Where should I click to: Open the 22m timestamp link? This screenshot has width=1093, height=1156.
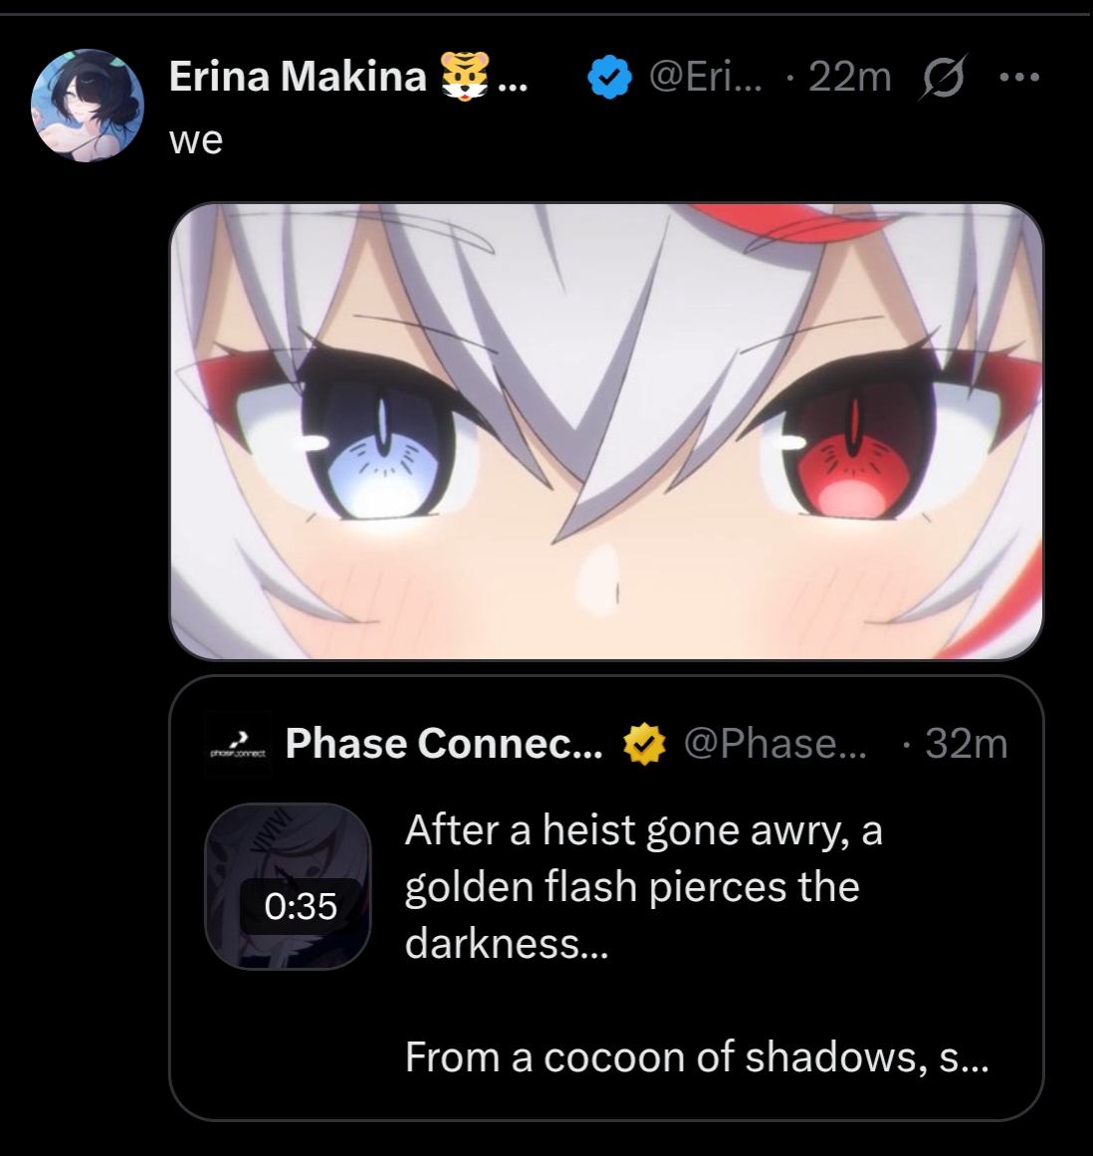[850, 77]
